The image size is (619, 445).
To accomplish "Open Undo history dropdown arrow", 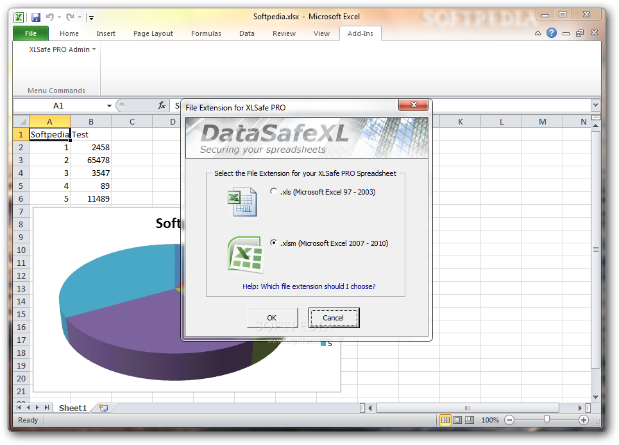I will [59, 17].
